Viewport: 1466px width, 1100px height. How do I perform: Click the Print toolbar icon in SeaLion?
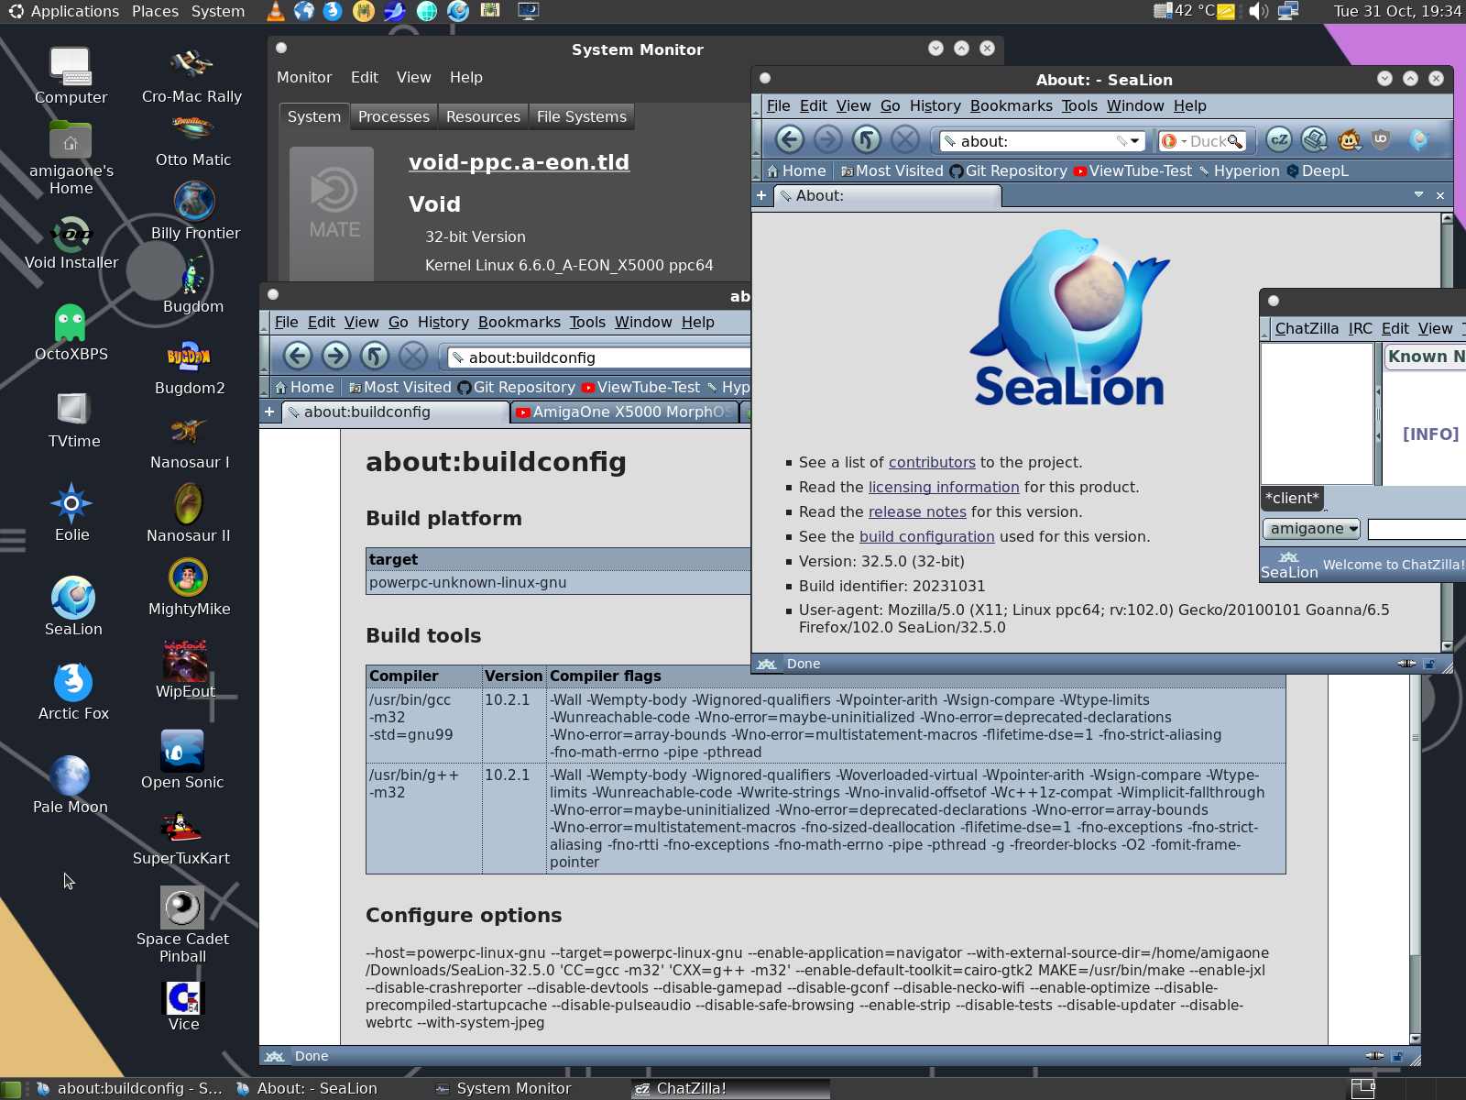[x=1314, y=139]
